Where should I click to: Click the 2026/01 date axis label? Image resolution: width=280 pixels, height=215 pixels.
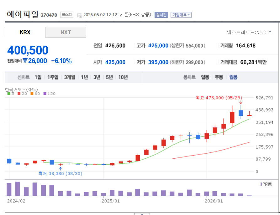(x=214, y=201)
